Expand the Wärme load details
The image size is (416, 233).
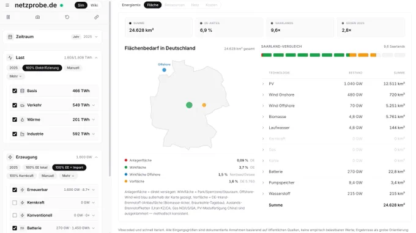94,119
